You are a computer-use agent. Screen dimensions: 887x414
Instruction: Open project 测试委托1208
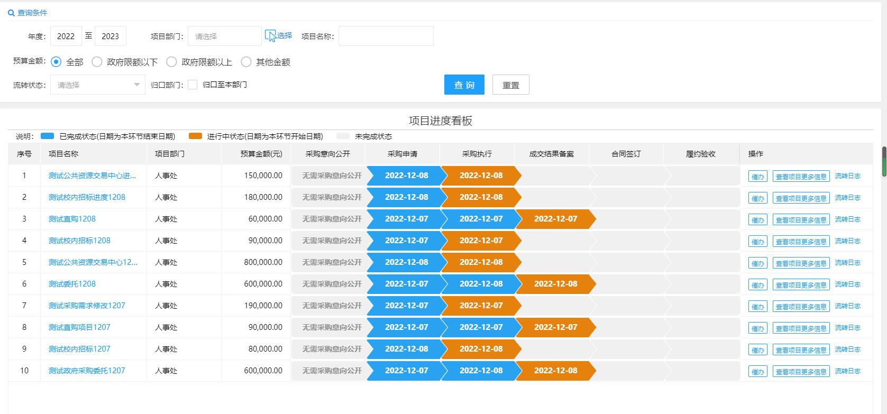pos(72,284)
